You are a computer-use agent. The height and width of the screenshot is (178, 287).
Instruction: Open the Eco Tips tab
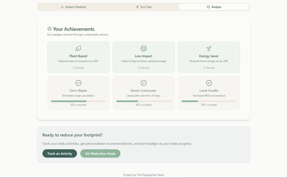144,7
